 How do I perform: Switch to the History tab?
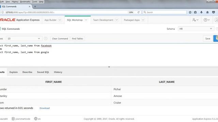pyautogui.click(x=58, y=72)
